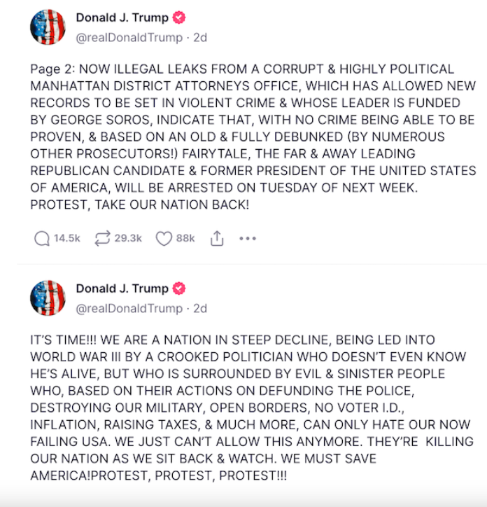The image size is (487, 507).
Task: Click the Donald J. Trump name on the 'Page 2' post
Action: click(122, 18)
